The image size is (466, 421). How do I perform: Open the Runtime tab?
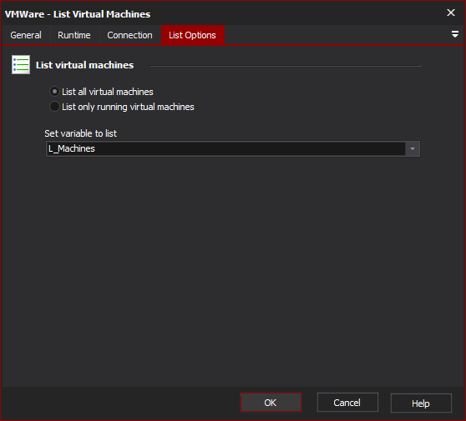[x=74, y=35]
